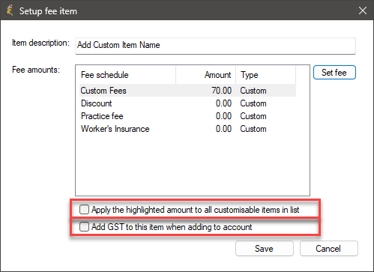
Task: Cancel the fee item setup
Action: (x=328, y=248)
